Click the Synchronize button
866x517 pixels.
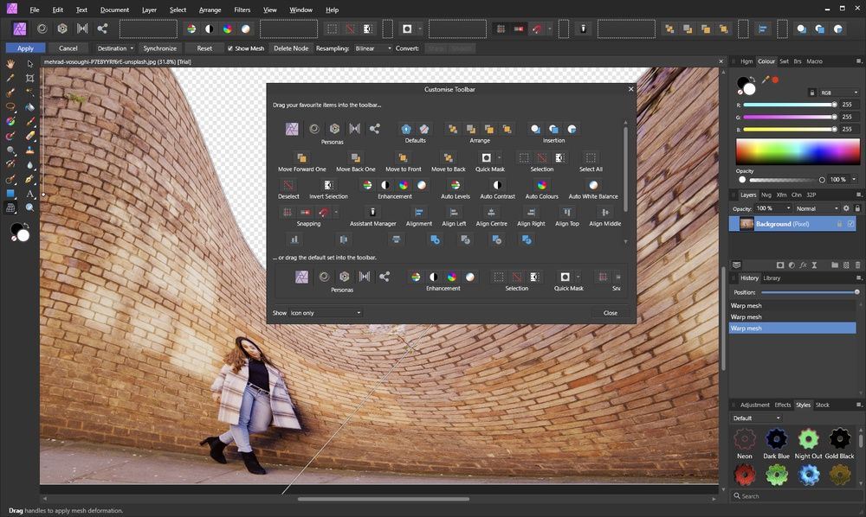coord(159,48)
